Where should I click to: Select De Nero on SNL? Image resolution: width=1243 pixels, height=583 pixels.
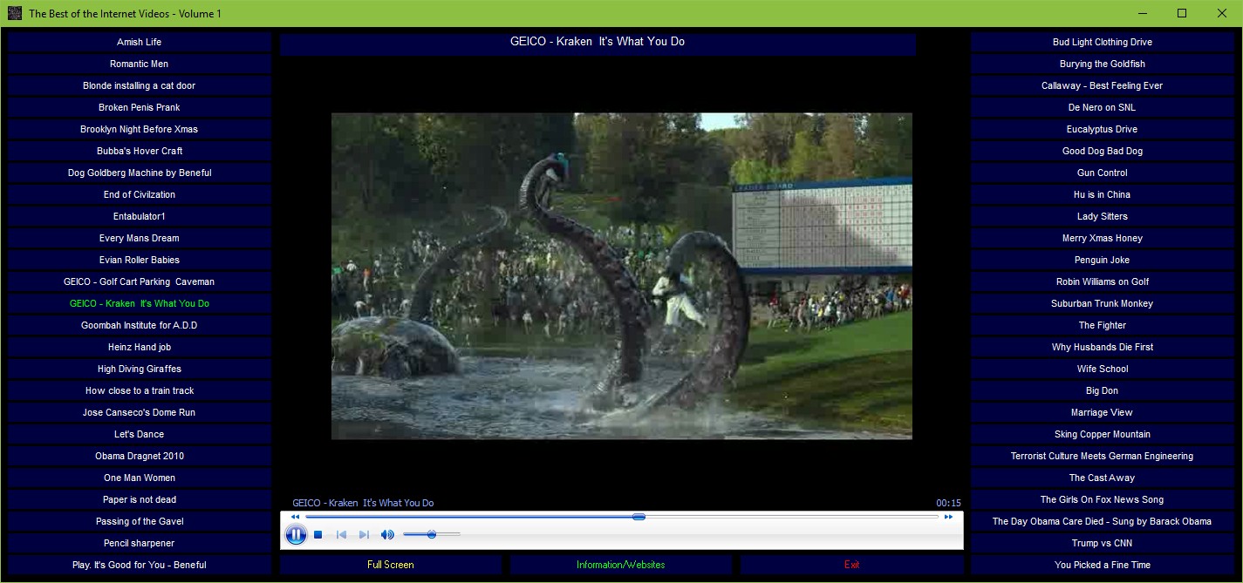click(x=1103, y=107)
